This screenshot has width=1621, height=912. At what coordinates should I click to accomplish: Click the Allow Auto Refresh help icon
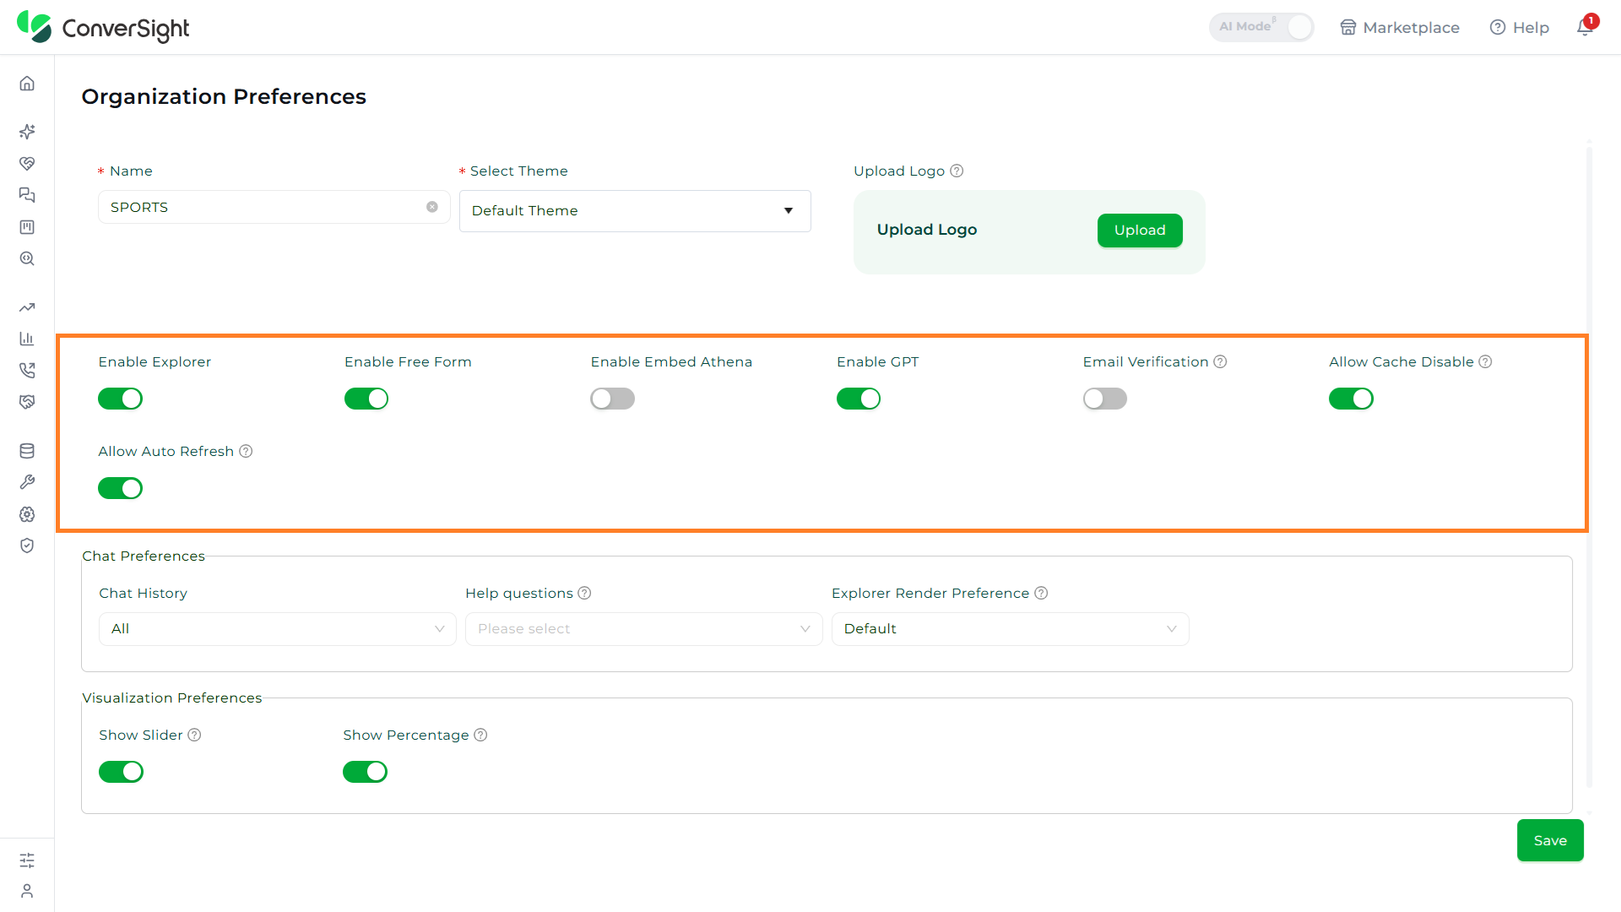pyautogui.click(x=246, y=451)
